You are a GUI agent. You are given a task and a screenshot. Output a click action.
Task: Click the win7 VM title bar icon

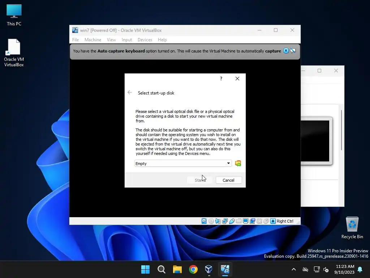click(75, 30)
